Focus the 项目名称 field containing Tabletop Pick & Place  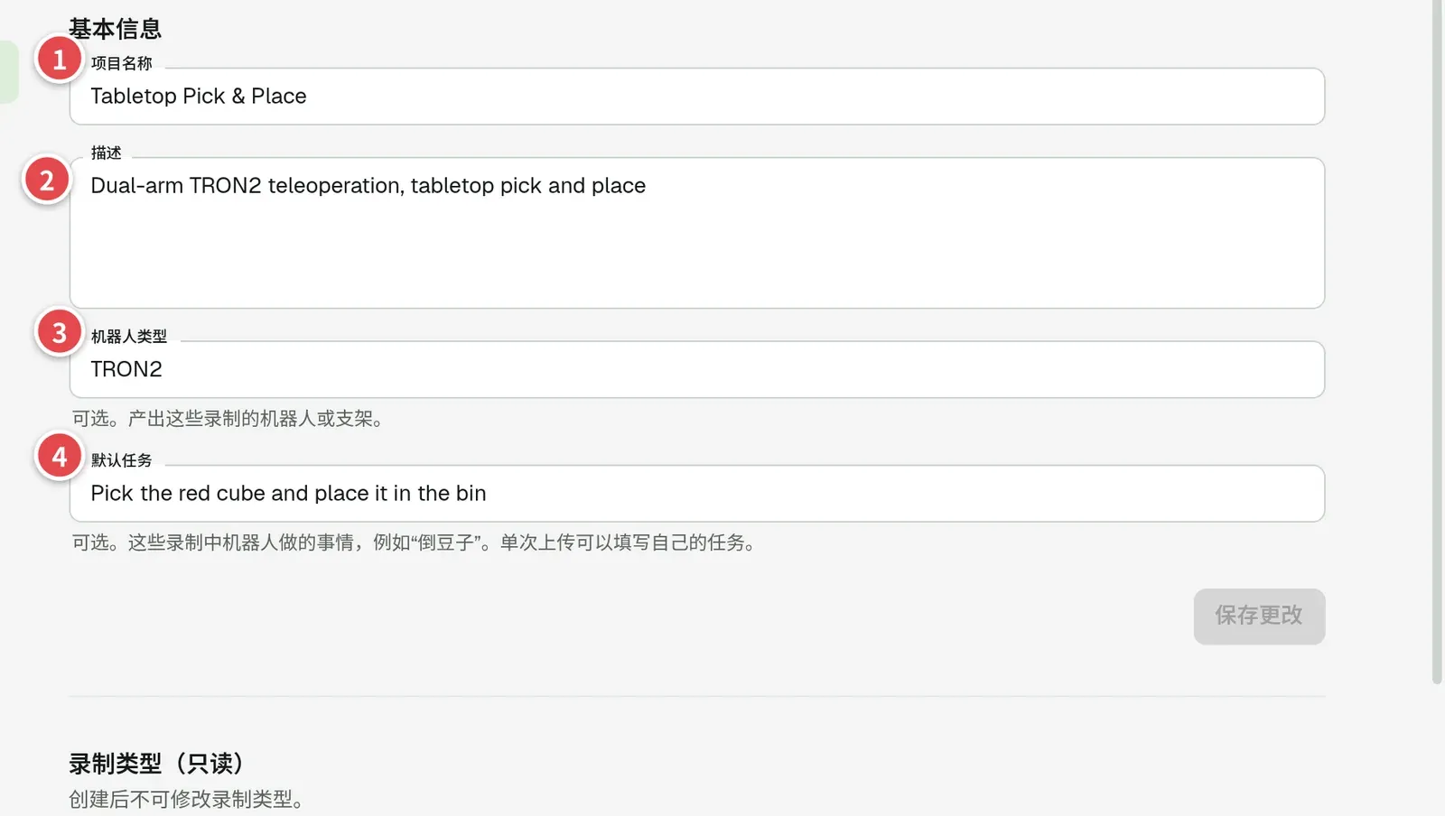coord(697,97)
